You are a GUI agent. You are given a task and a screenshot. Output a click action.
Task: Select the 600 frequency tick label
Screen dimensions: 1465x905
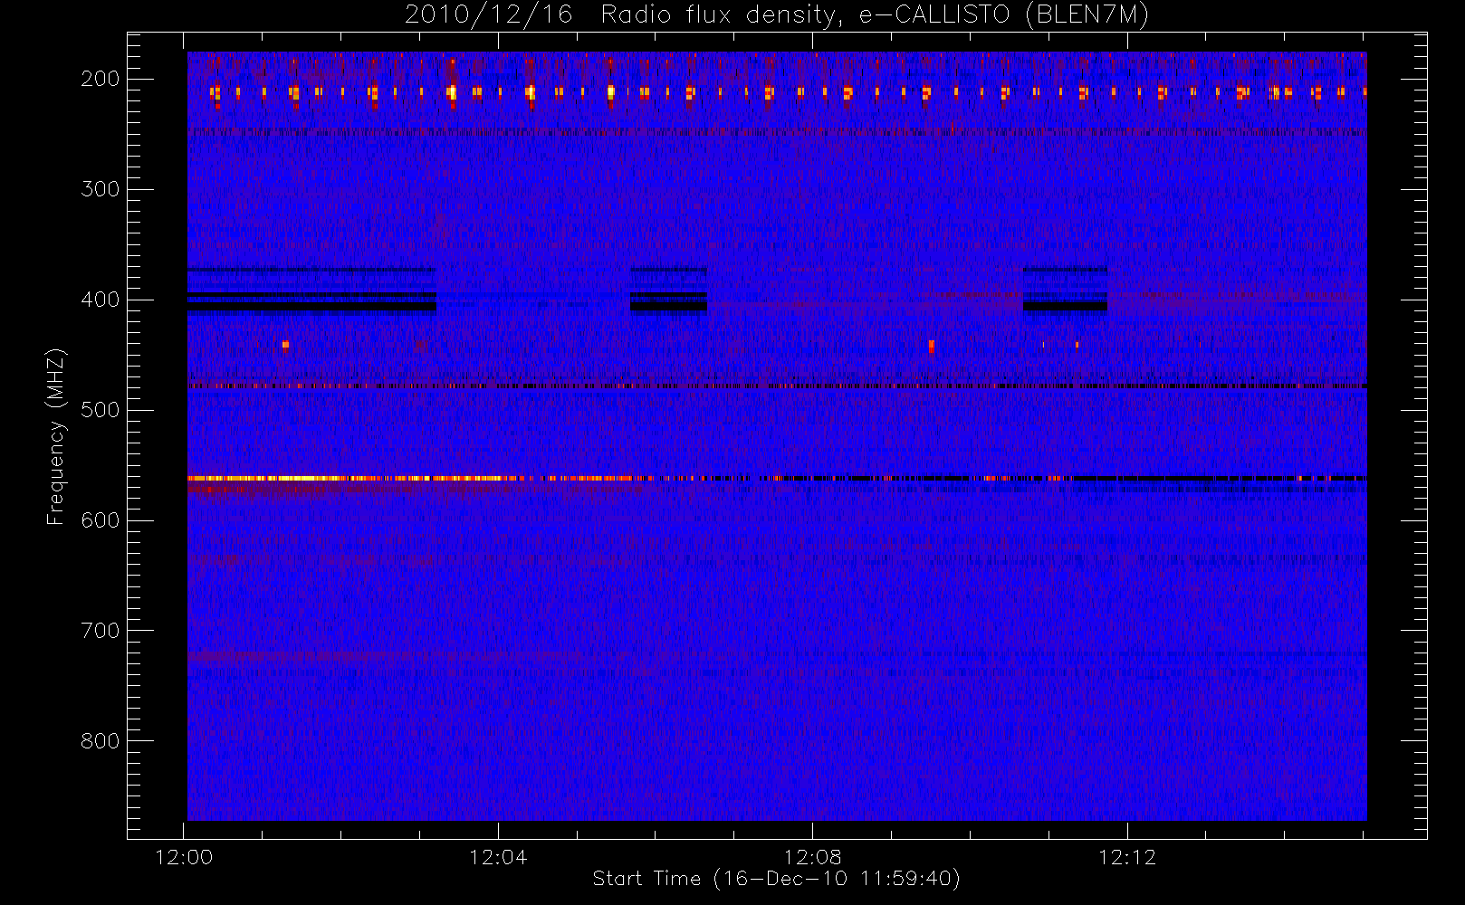(x=101, y=520)
